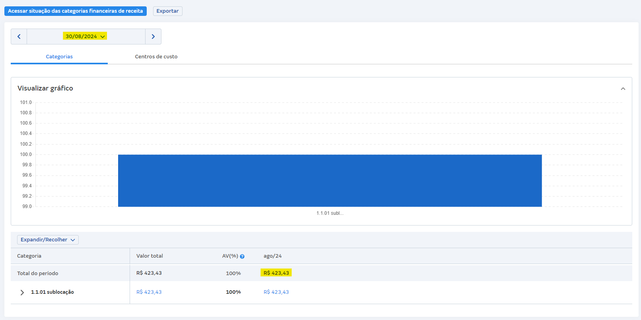Expand the 1.1.01 sublocação row
The image size is (641, 320).
coord(22,292)
